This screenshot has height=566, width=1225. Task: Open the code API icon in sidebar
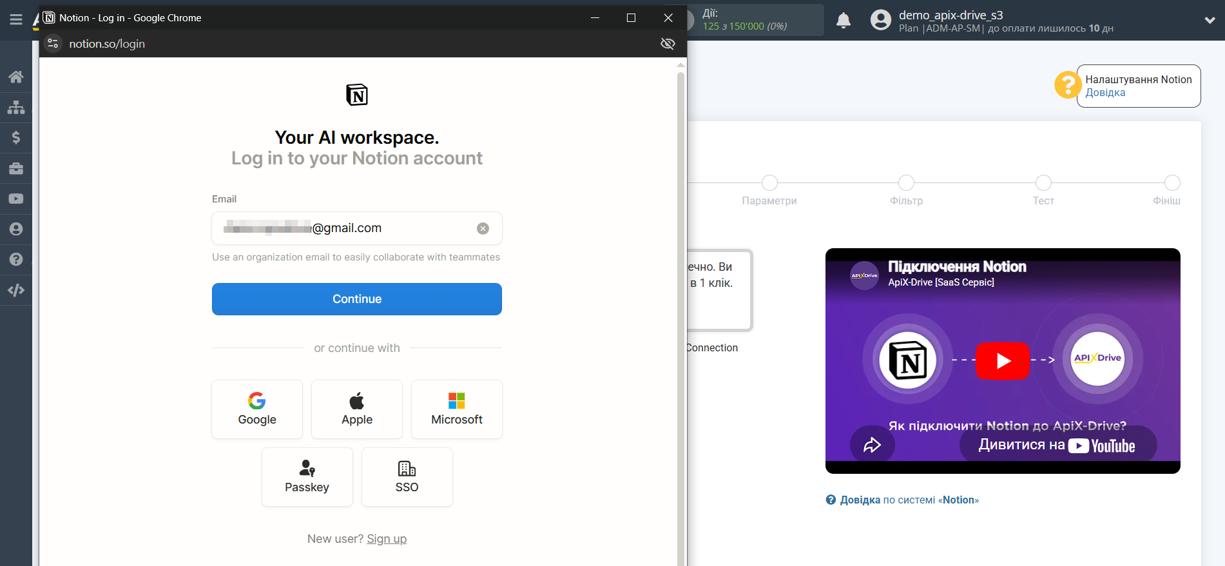[16, 290]
